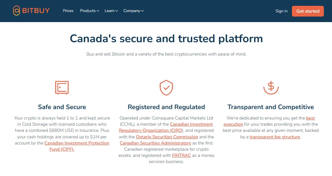Visit the Canadian Securities Administrators link
332x176 pixels.
point(155,143)
